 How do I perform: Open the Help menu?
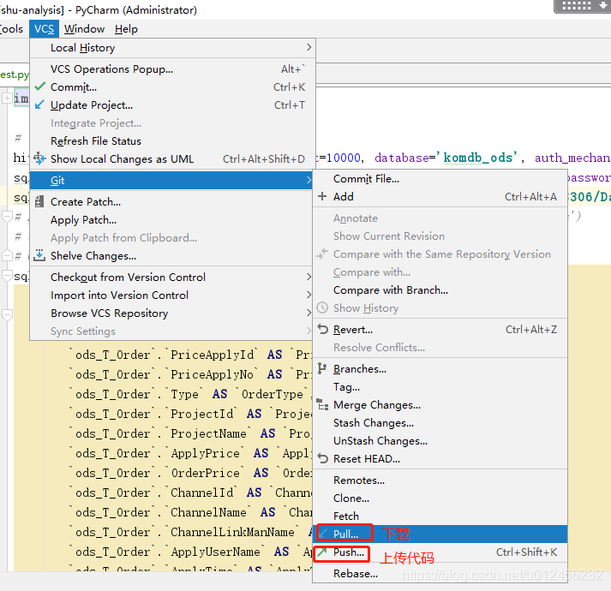[x=126, y=29]
